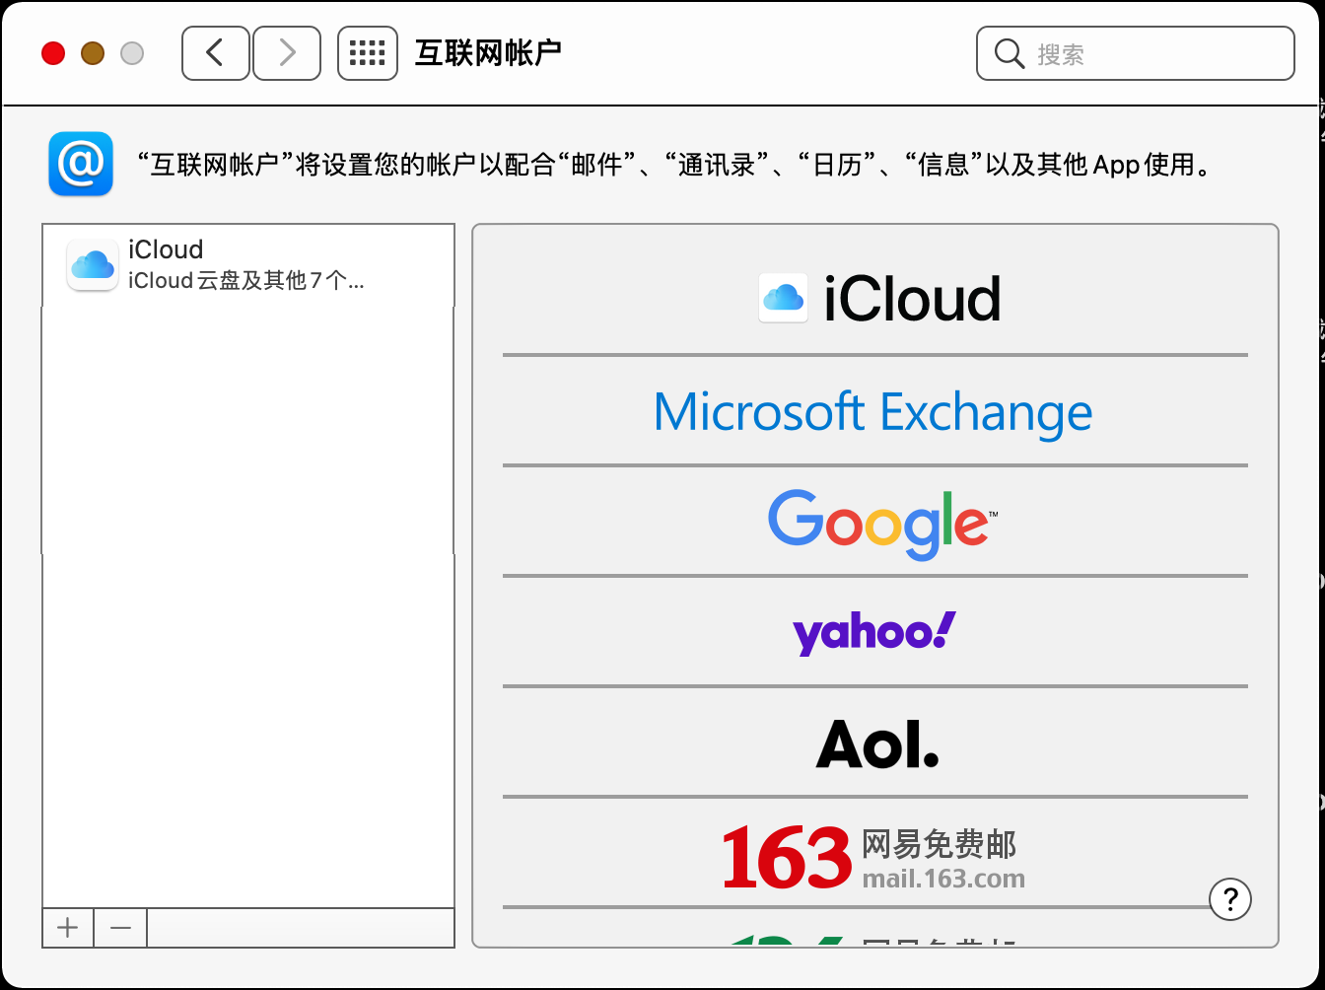Click the forward navigation arrow

tap(287, 53)
